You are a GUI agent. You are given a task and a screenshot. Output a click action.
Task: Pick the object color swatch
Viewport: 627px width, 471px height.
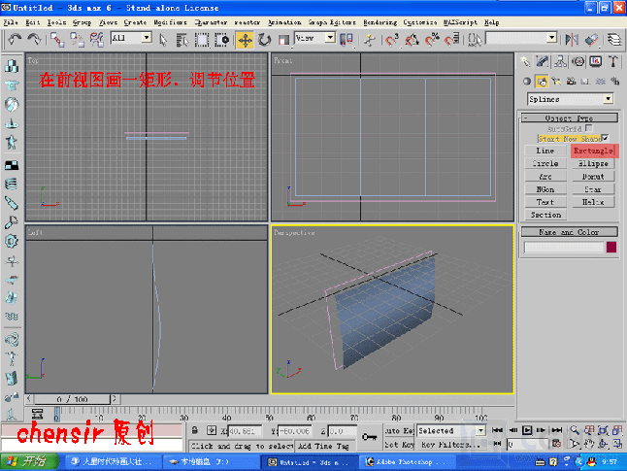pos(611,247)
